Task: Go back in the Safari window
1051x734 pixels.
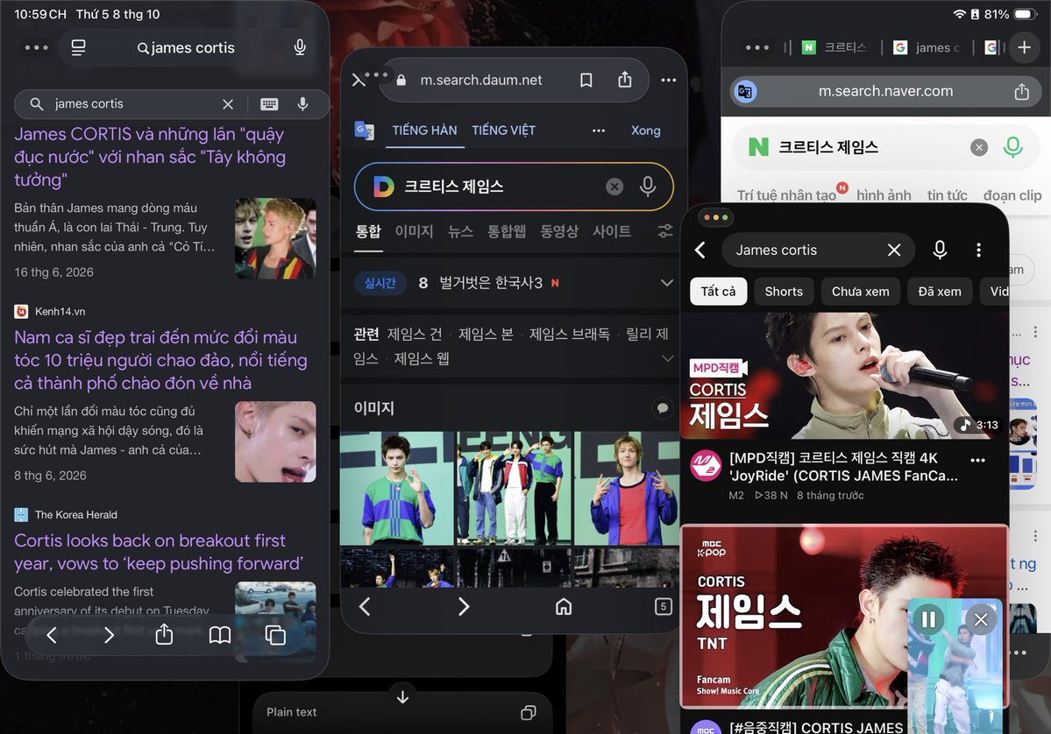Action: [52, 634]
